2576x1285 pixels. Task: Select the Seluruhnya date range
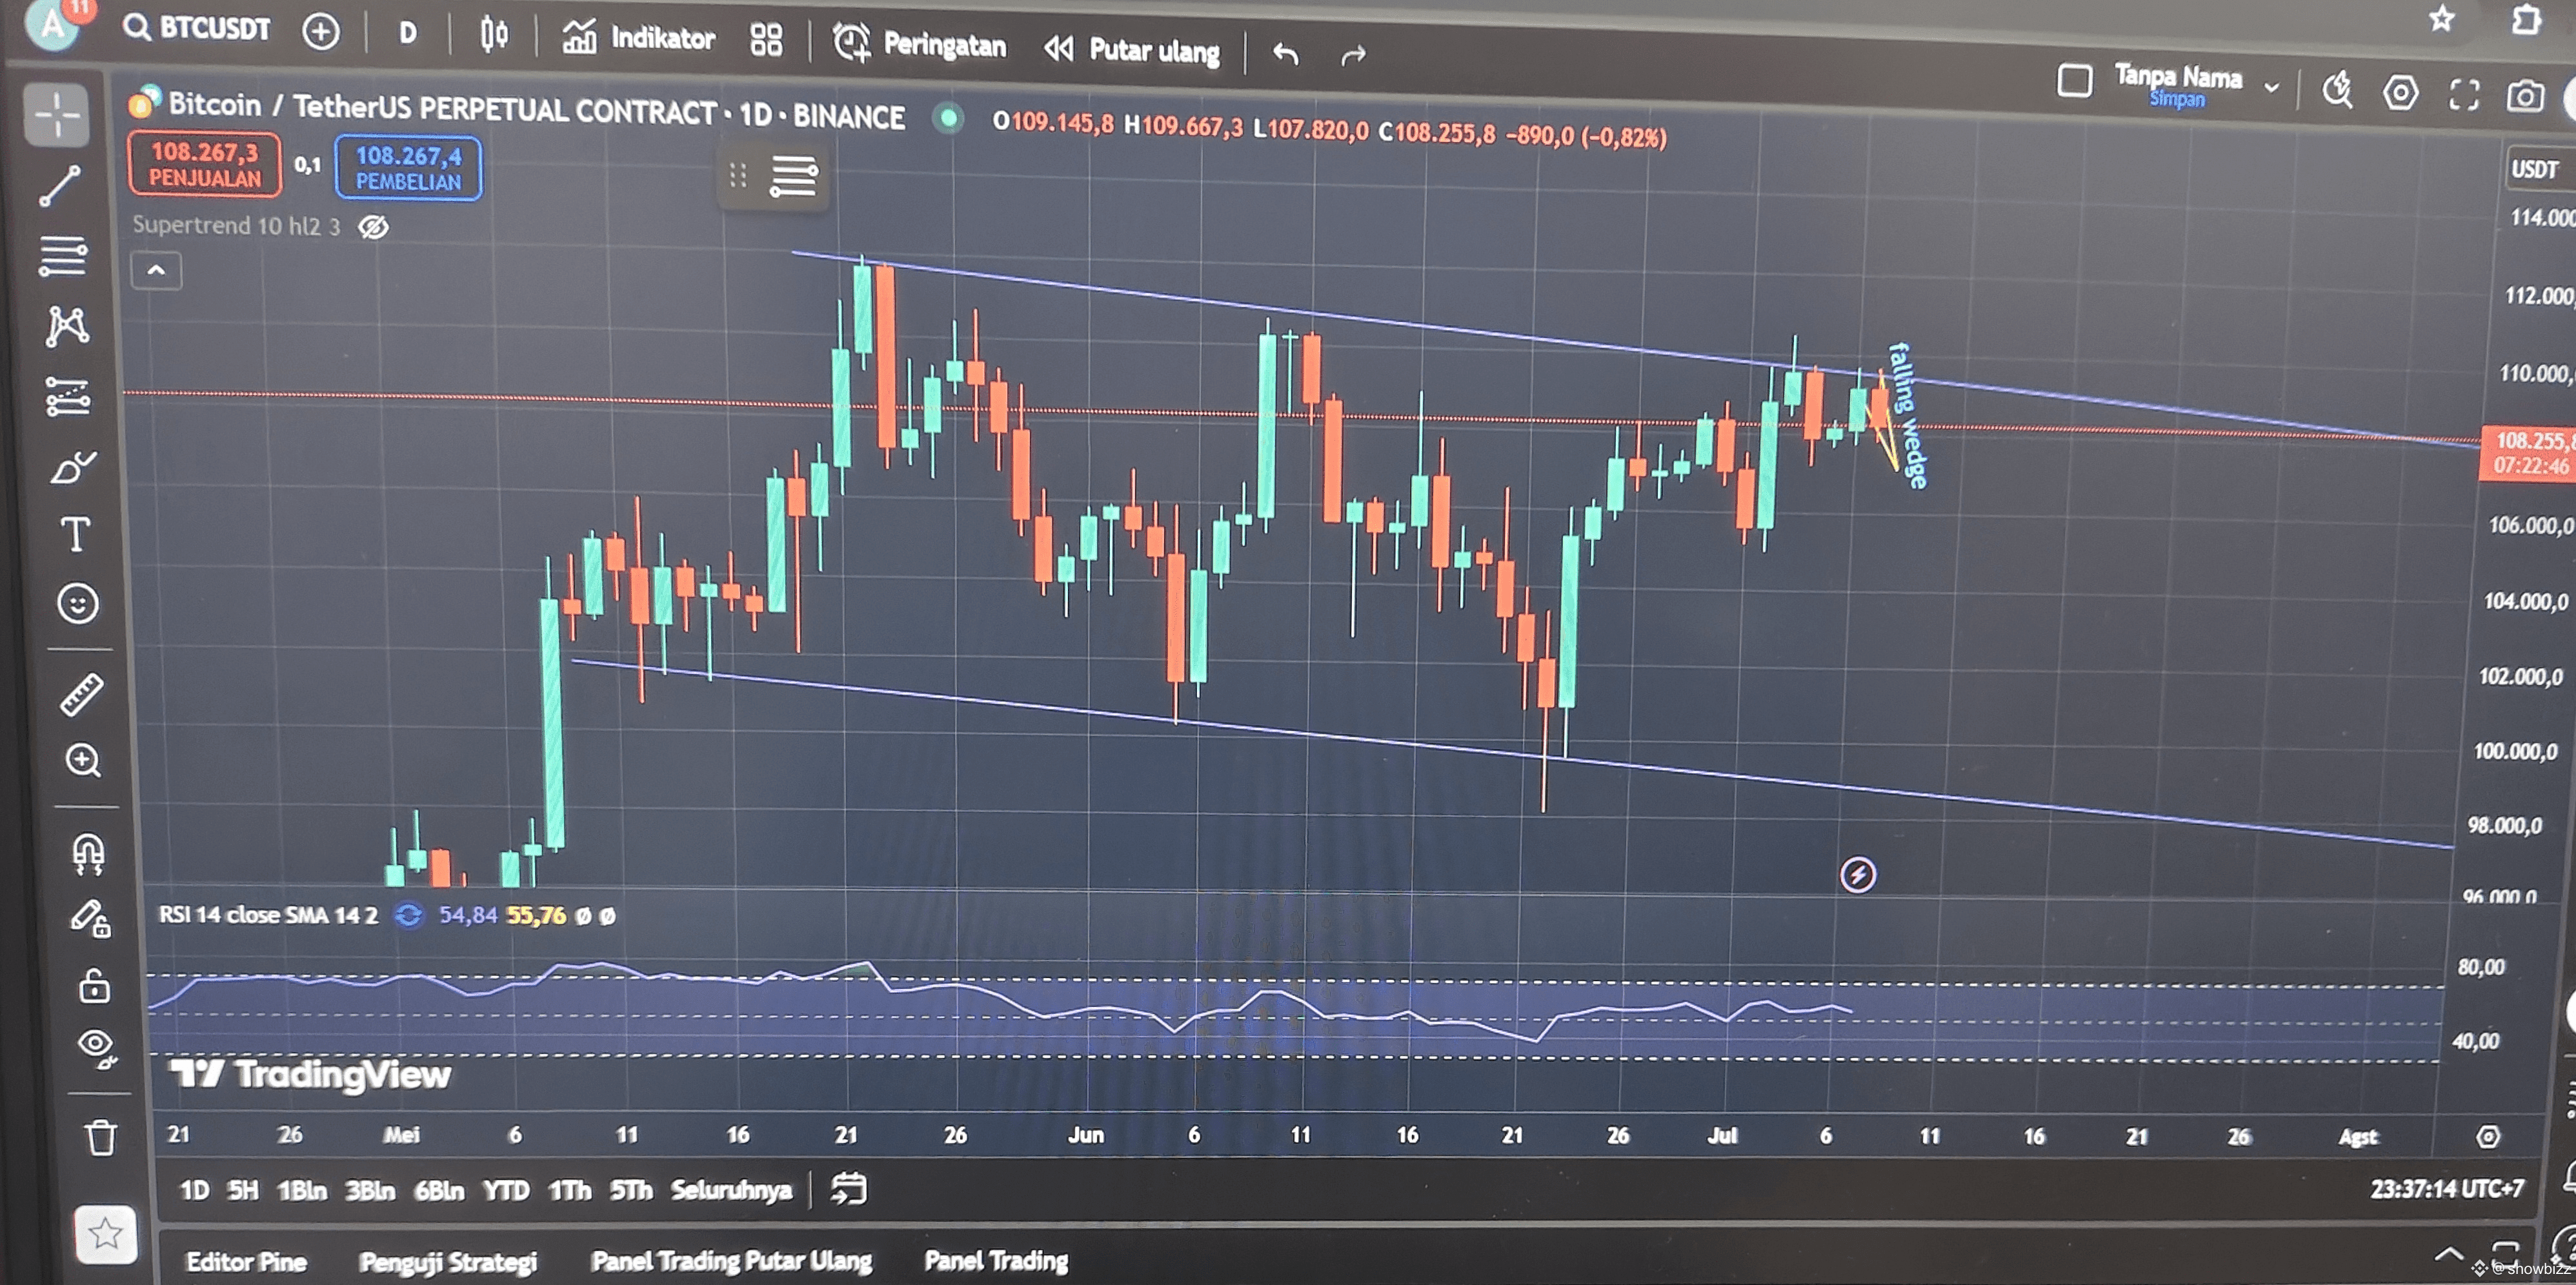(731, 1190)
